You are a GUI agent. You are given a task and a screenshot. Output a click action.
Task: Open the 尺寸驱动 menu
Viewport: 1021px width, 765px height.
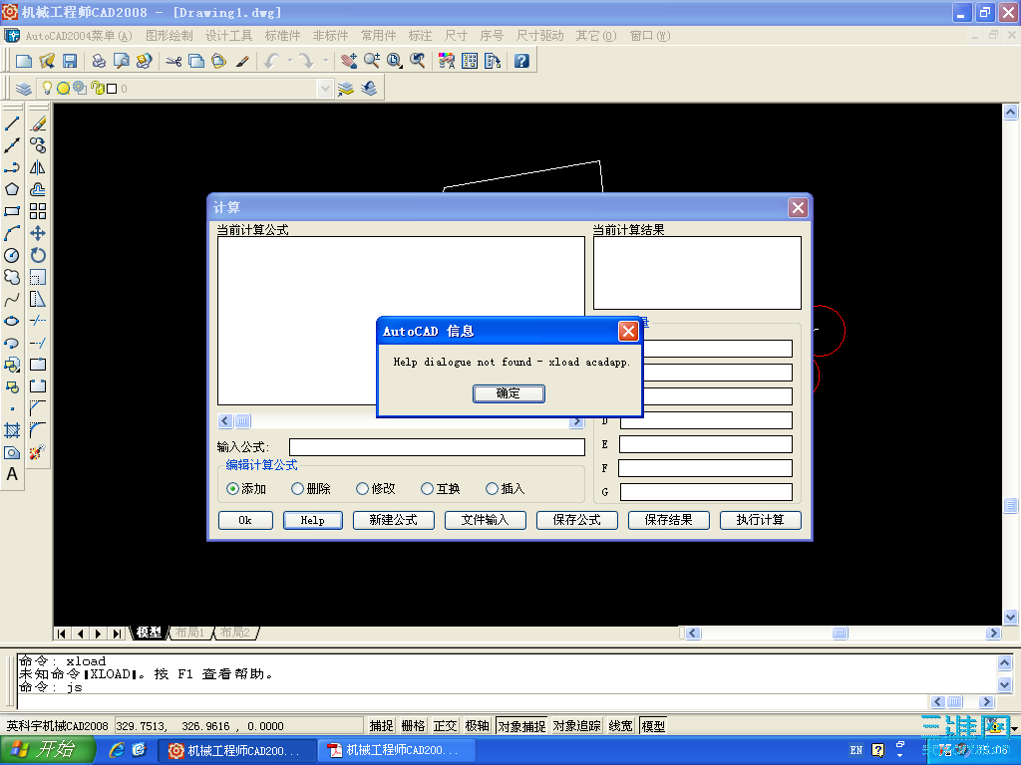point(539,36)
